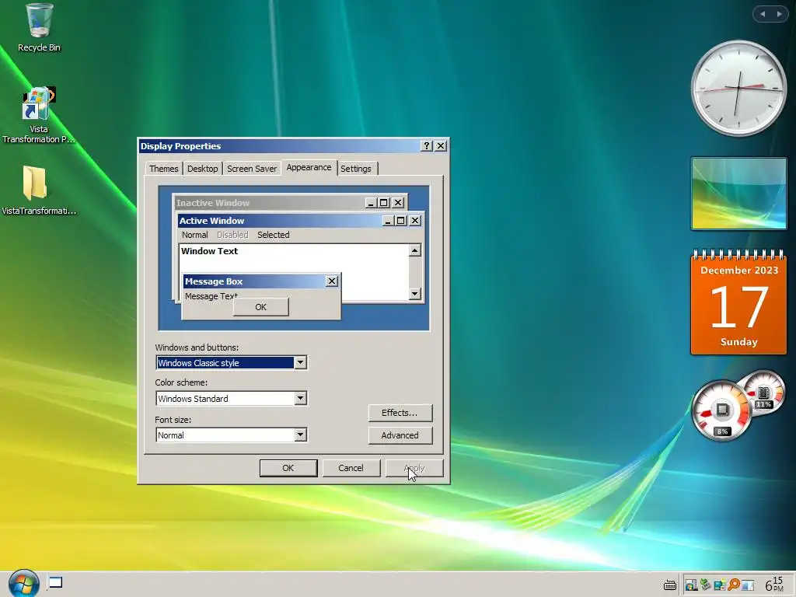Click the sidebar gadgets tray icon

[x=720, y=585]
